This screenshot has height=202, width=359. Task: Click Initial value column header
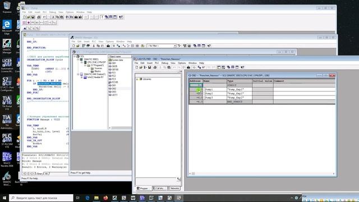tap(263, 81)
